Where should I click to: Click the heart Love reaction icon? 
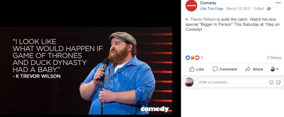coord(197,58)
